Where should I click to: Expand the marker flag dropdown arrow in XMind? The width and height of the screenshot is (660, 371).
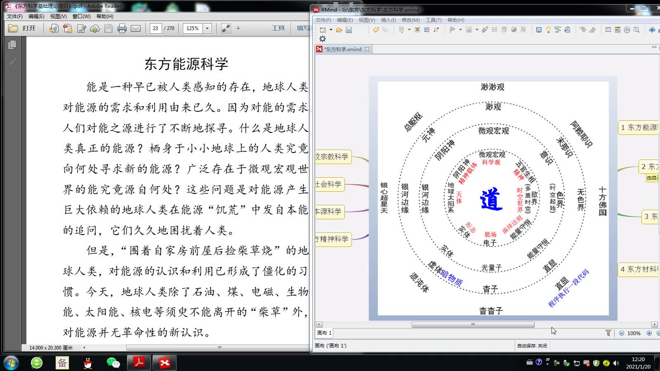pos(460,30)
